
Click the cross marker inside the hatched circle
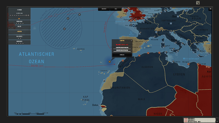tap(65, 28)
